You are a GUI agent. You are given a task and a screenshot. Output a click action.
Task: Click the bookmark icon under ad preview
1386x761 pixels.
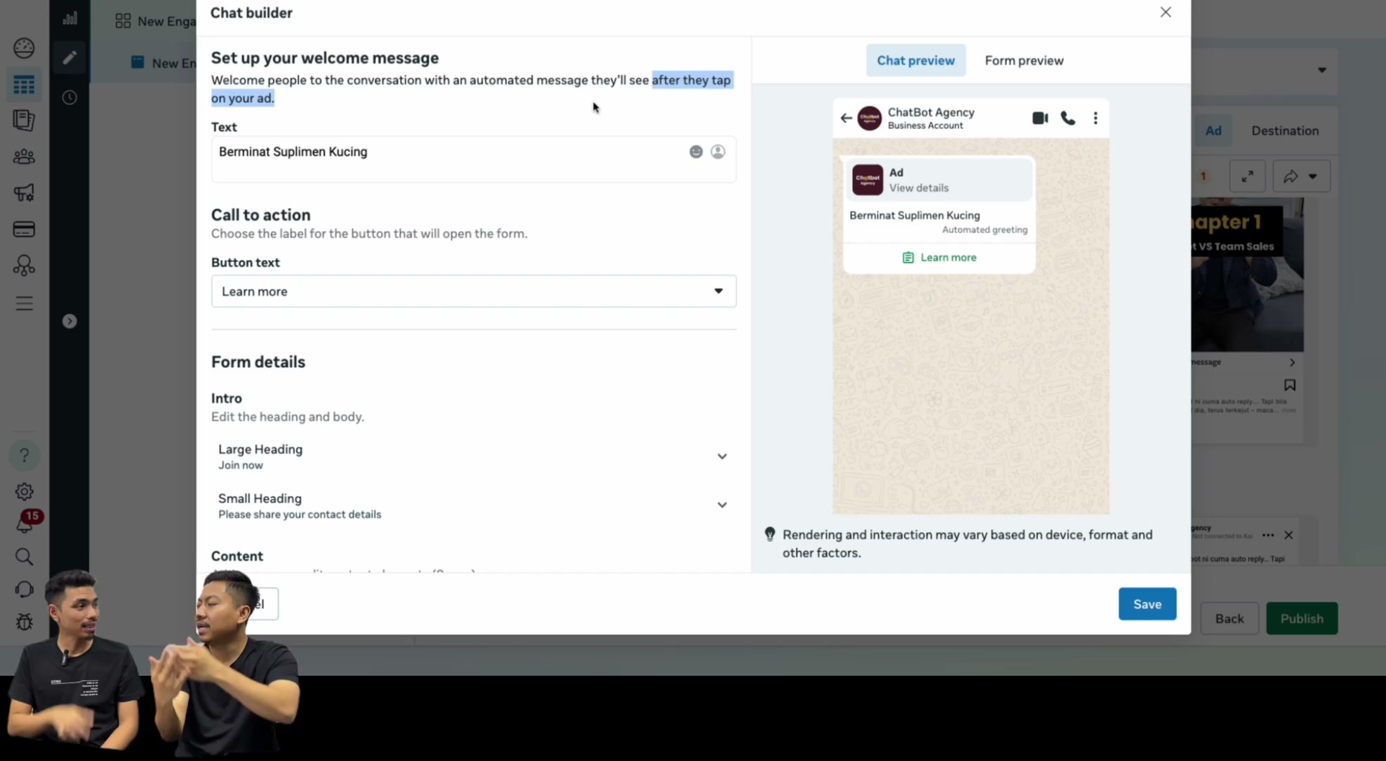1290,385
